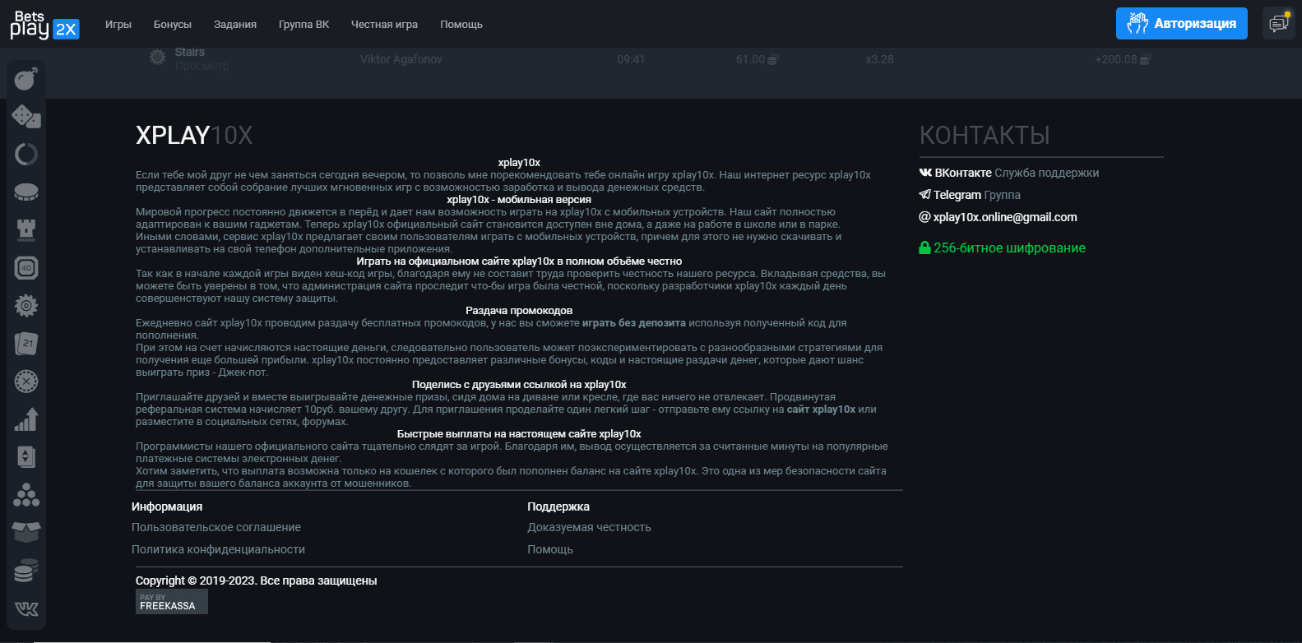Open the Задания menu item
This screenshot has height=643, width=1302.
(x=235, y=24)
